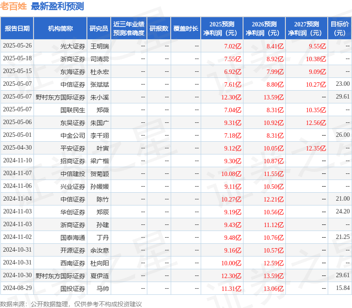
Task: Click analyst 杜永宏
Action: pos(100,72)
